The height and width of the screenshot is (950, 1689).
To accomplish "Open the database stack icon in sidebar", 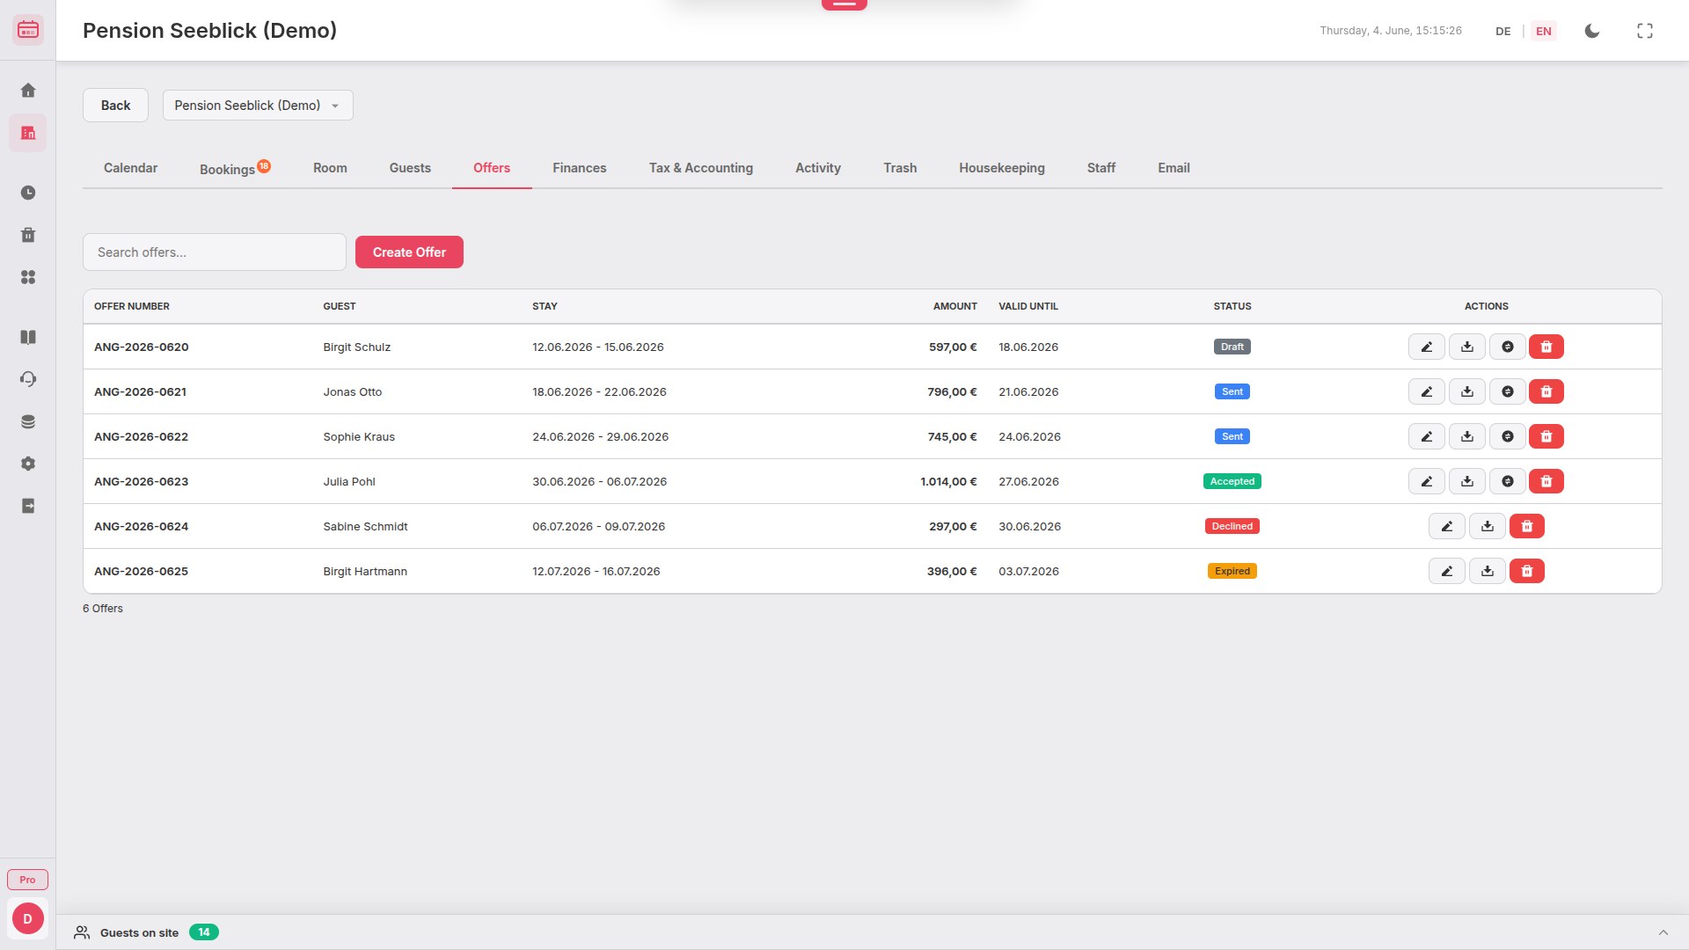I will pos(28,421).
